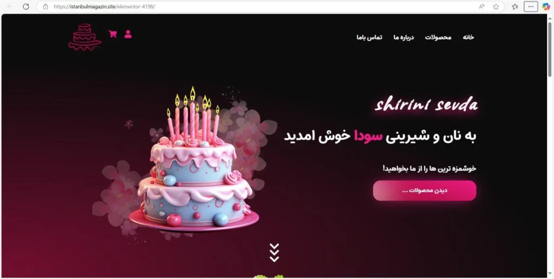Open the favorites list icon
554x279 pixels.
(515, 7)
